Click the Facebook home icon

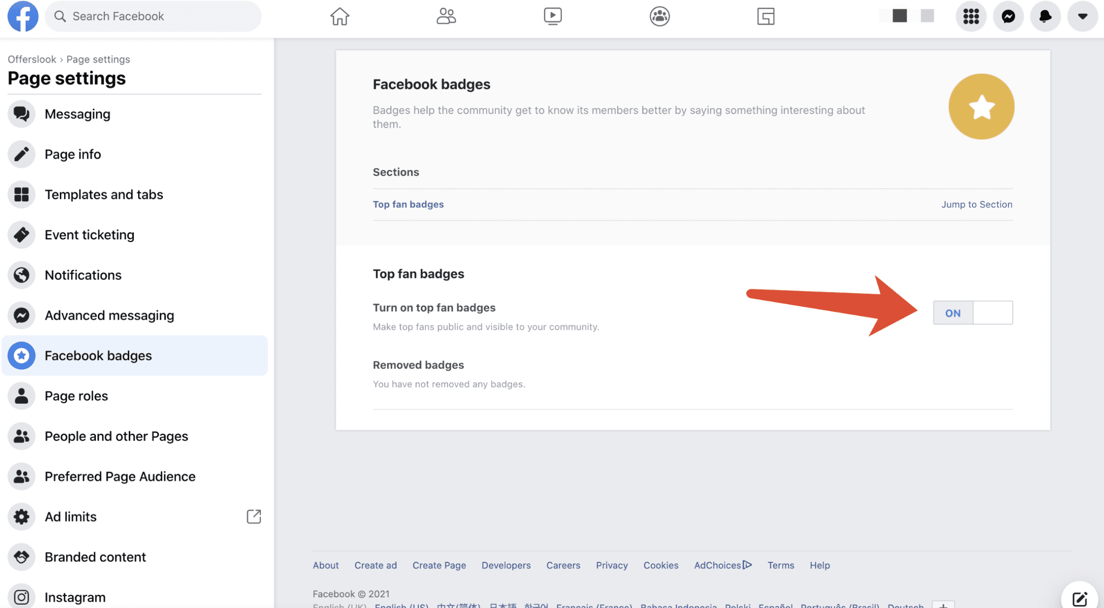[x=340, y=16]
